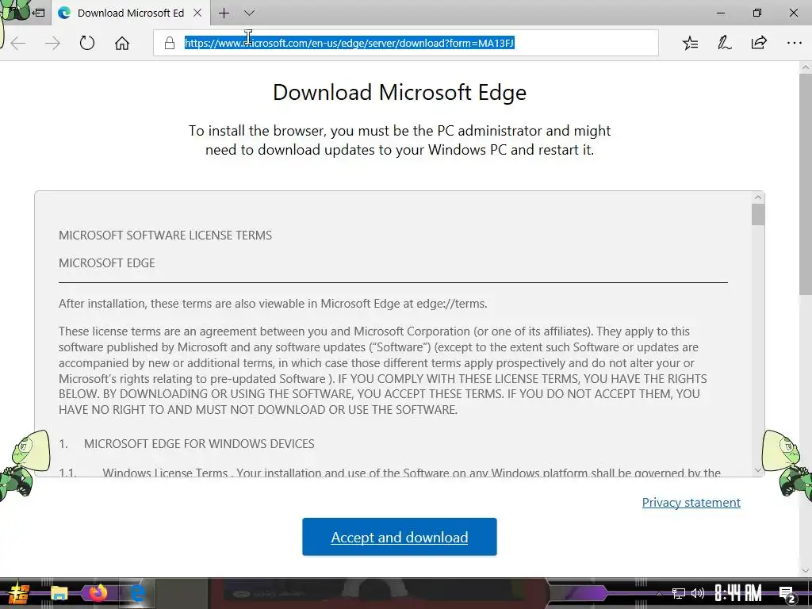
Task: Click license terms scroll up arrow
Action: [758, 197]
